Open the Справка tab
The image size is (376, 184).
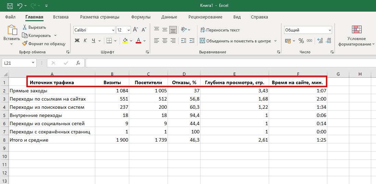pos(259,17)
